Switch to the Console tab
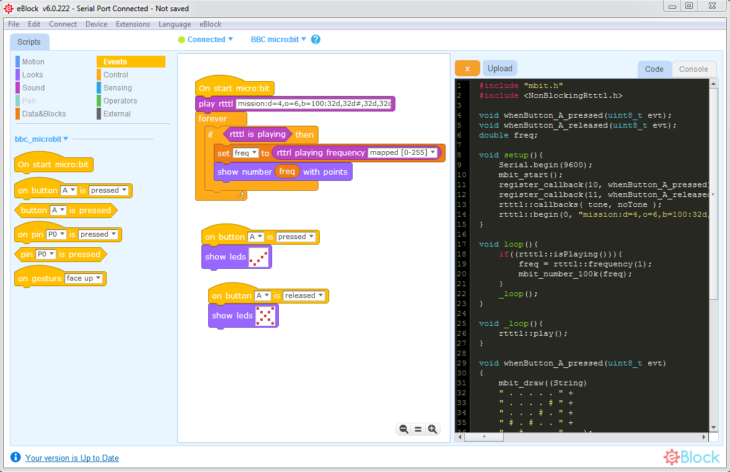 tap(693, 69)
